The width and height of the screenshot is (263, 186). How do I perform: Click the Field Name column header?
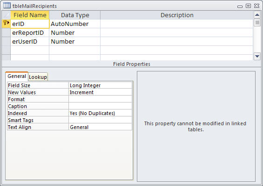(30, 15)
